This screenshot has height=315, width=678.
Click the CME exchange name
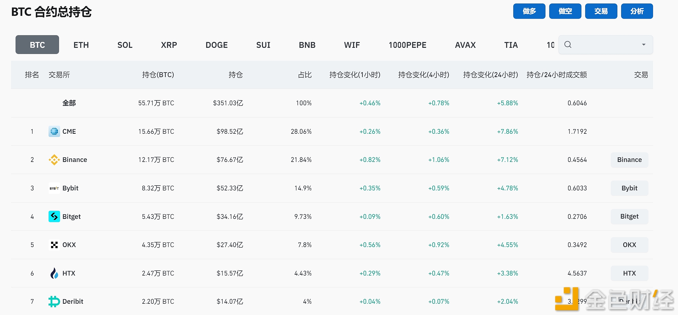pos(69,131)
